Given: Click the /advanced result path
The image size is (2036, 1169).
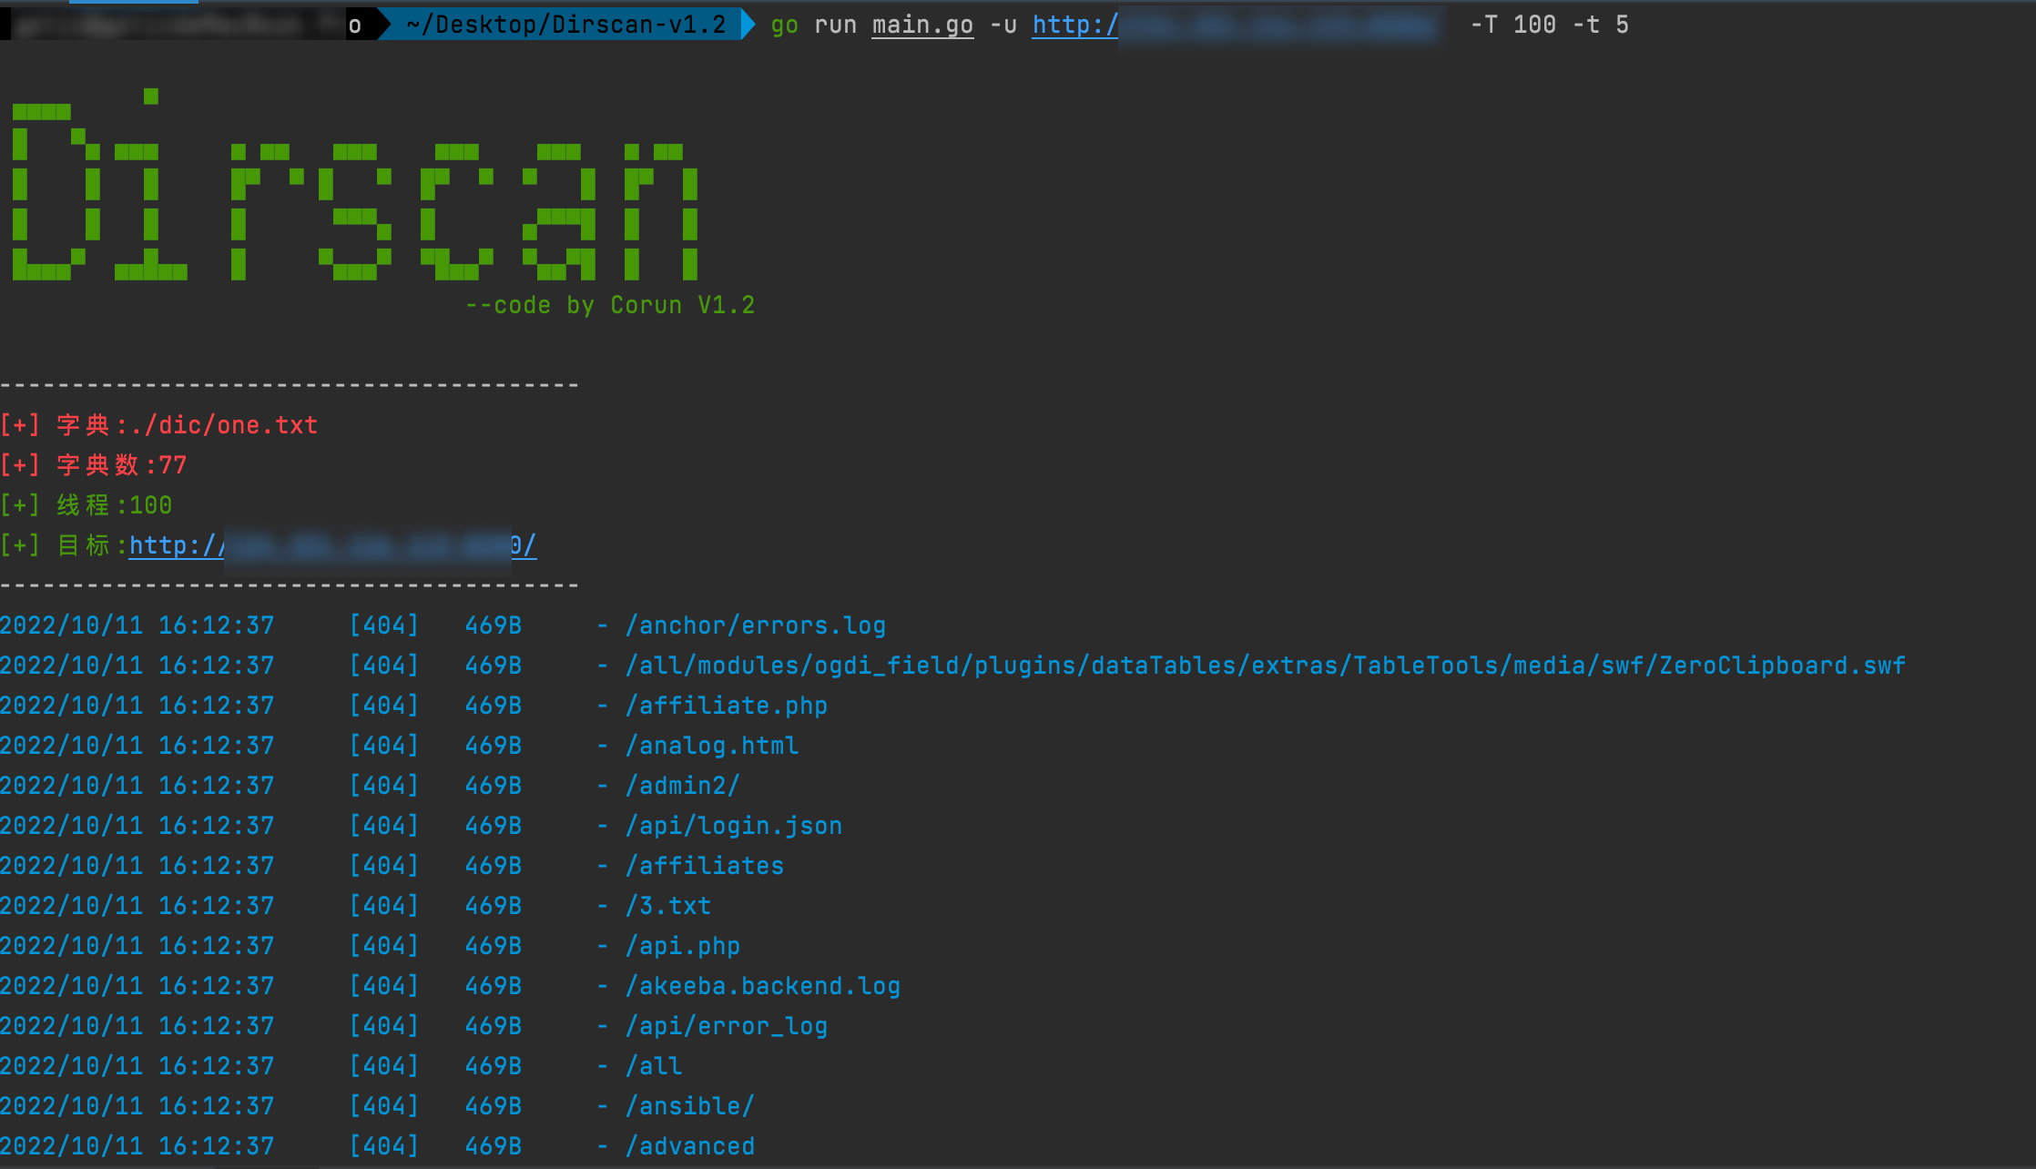Looking at the screenshot, I should (689, 1146).
